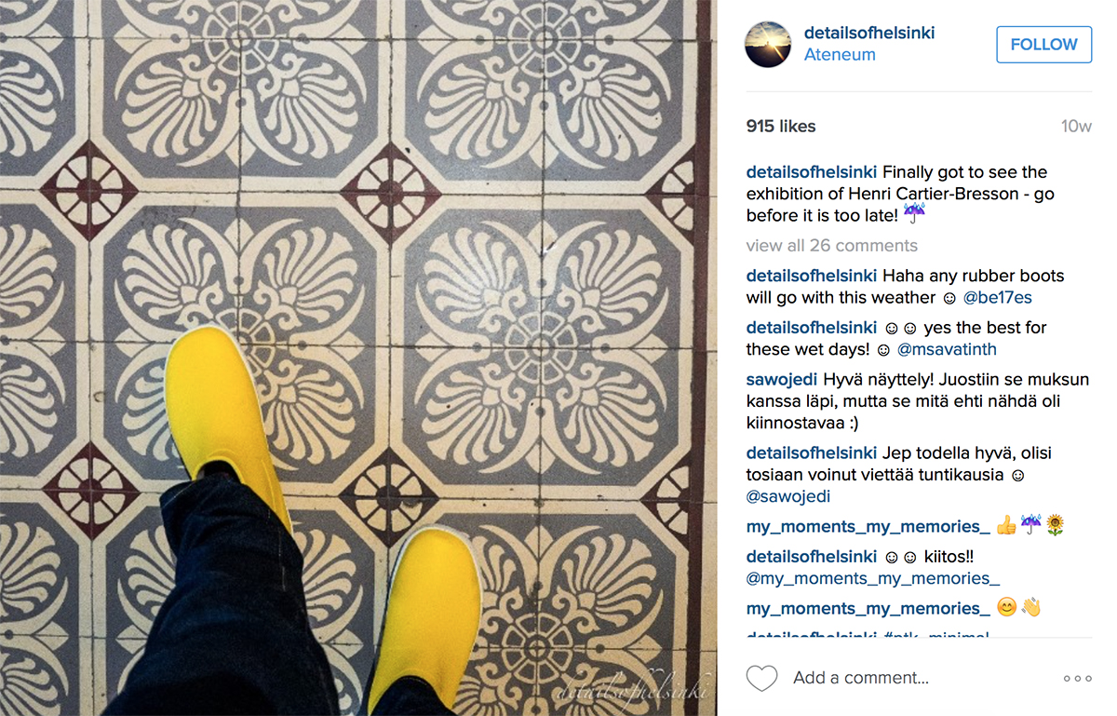Open the three-dot more options menu
The width and height of the screenshot is (1117, 716).
1077,679
